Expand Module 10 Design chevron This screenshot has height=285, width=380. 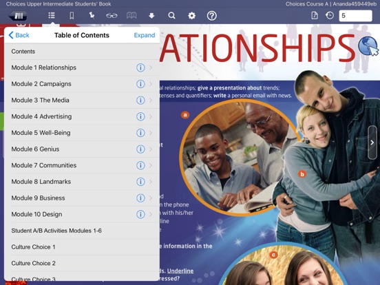pos(151,214)
